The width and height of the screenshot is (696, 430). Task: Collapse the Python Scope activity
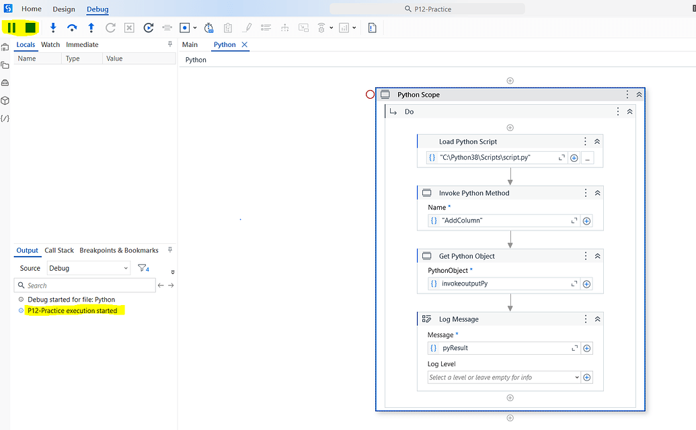[638, 95]
